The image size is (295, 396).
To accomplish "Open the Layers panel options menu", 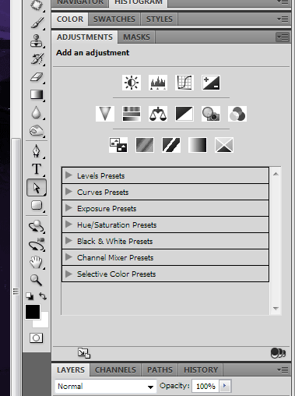I will pyautogui.click(x=283, y=369).
